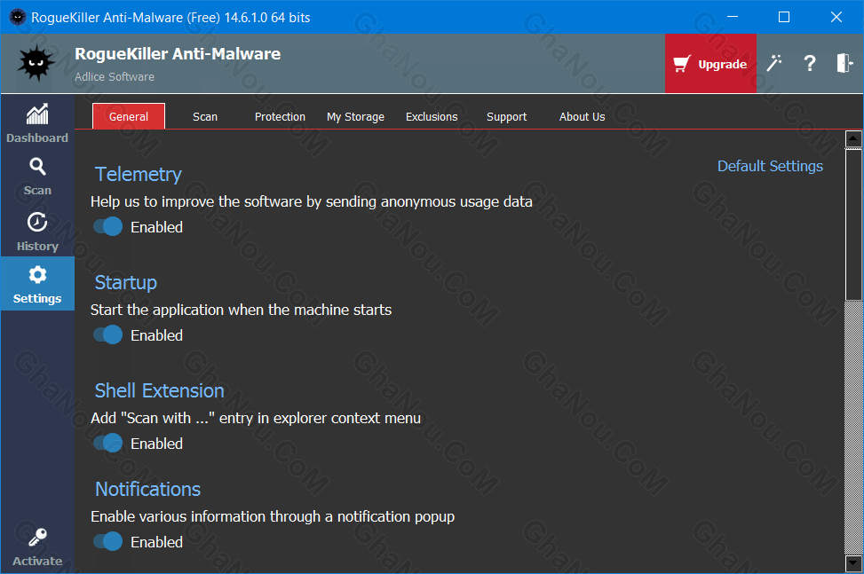Switch to the Scan settings tab
This screenshot has width=864, height=574.
tap(205, 117)
